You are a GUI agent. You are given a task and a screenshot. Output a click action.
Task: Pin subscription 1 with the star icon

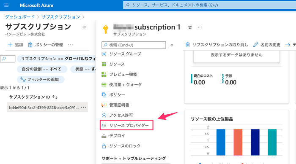190,27
